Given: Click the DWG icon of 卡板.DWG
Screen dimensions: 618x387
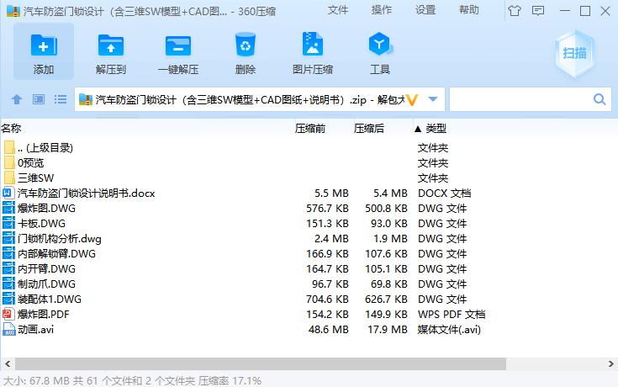Looking at the screenshot, I should pos(8,224).
